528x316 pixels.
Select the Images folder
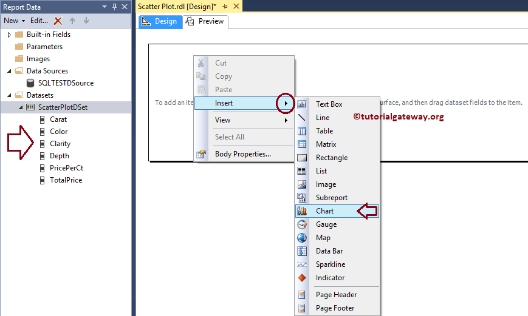coord(38,59)
